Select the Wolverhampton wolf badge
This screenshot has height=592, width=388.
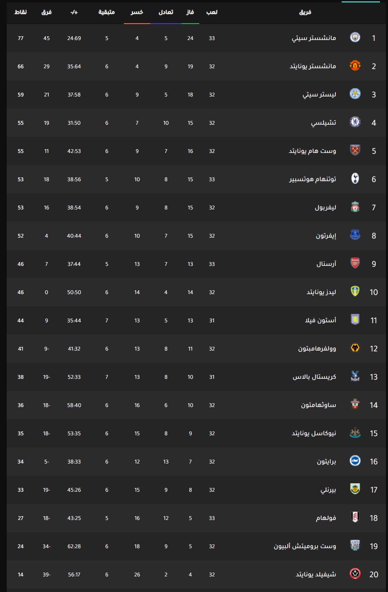click(x=355, y=348)
